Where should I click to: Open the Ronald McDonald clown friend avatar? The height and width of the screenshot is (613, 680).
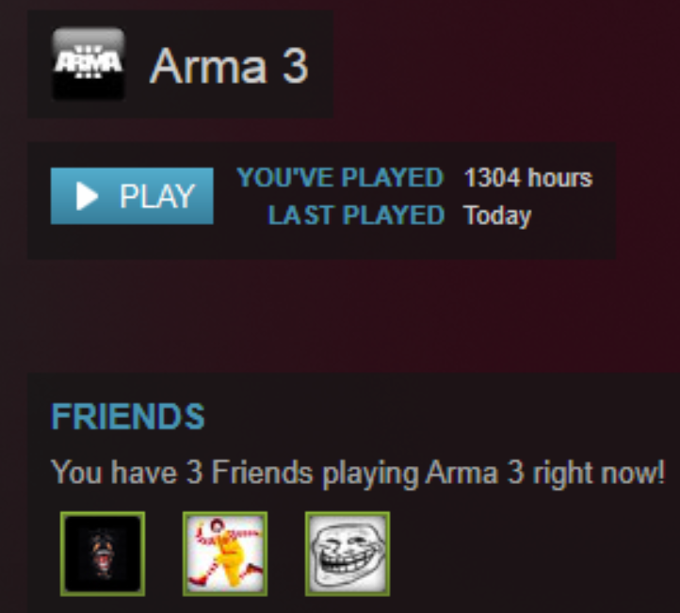point(225,554)
